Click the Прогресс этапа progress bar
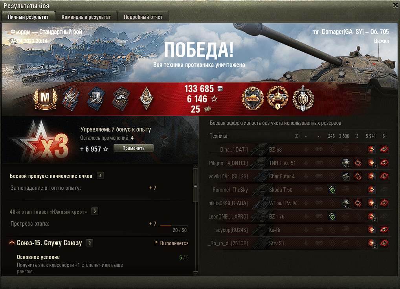The height and width of the screenshot is (289, 400). (174, 226)
